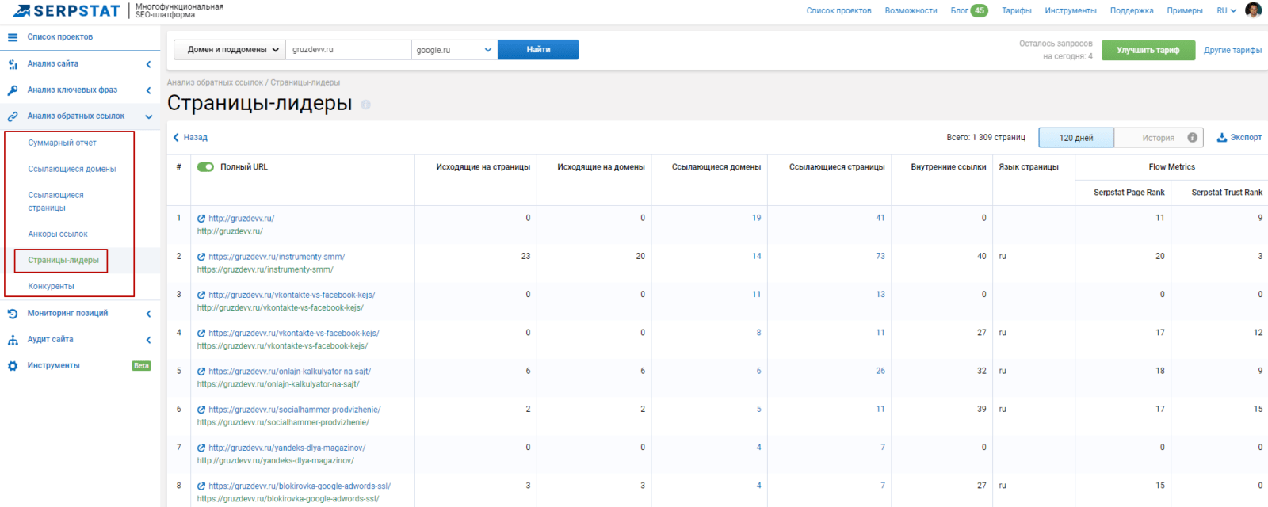Click referring pages value 26 for onlajn-kalkulyator row
Image resolution: width=1268 pixels, height=507 pixels.
[x=880, y=371]
